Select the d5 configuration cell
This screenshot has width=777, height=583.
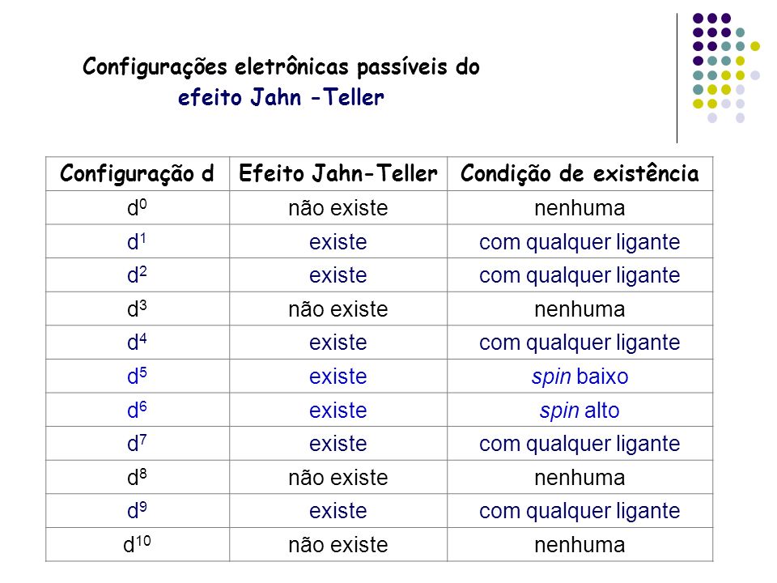[138, 377]
